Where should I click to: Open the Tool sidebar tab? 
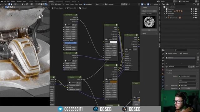pyautogui.click(x=160, y=13)
